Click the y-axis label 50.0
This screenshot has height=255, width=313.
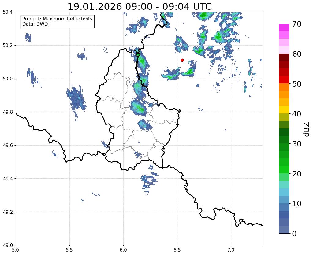(x=8, y=79)
